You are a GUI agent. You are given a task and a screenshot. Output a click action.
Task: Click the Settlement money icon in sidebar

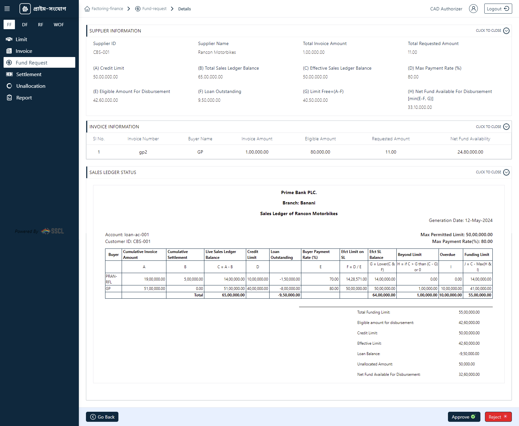click(x=9, y=74)
